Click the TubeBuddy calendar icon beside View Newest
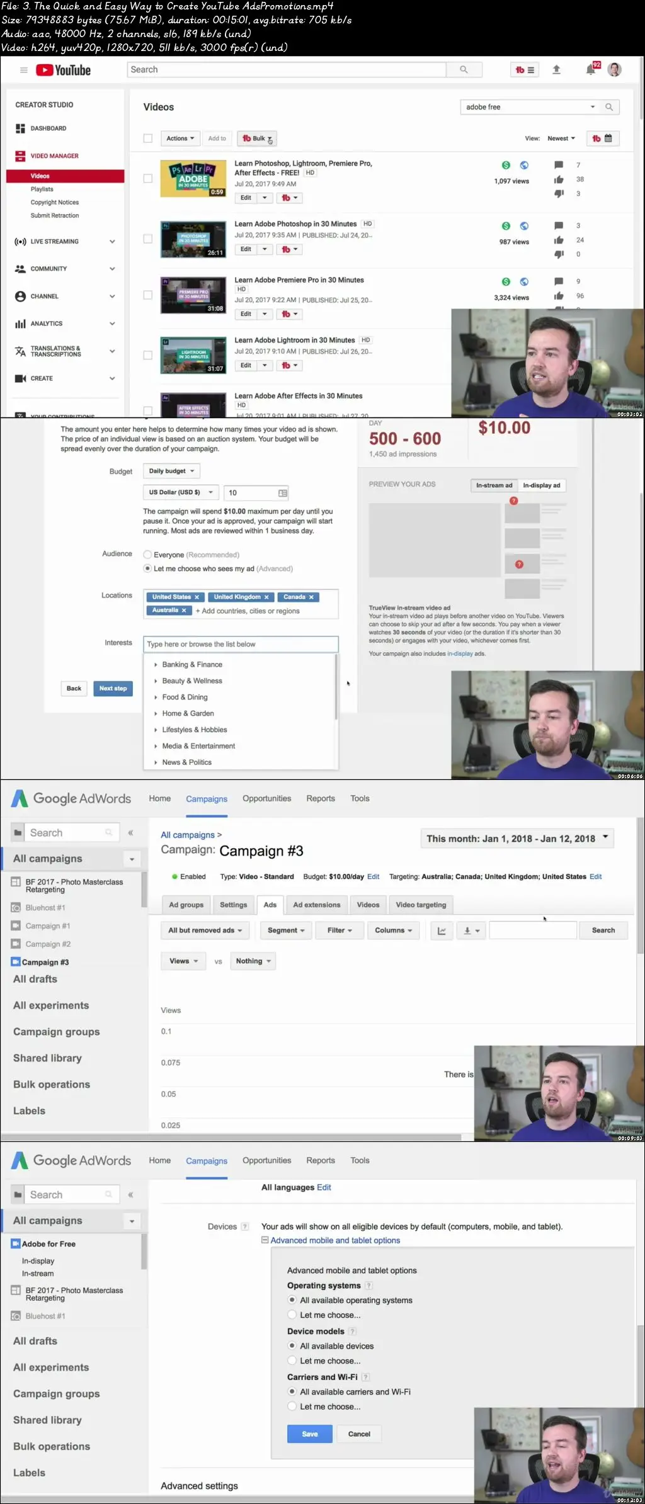 [x=603, y=139]
